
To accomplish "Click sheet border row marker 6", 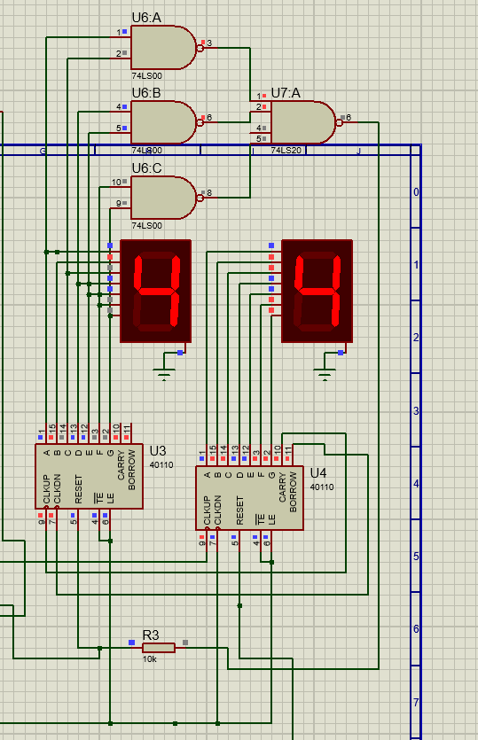I will [x=416, y=629].
